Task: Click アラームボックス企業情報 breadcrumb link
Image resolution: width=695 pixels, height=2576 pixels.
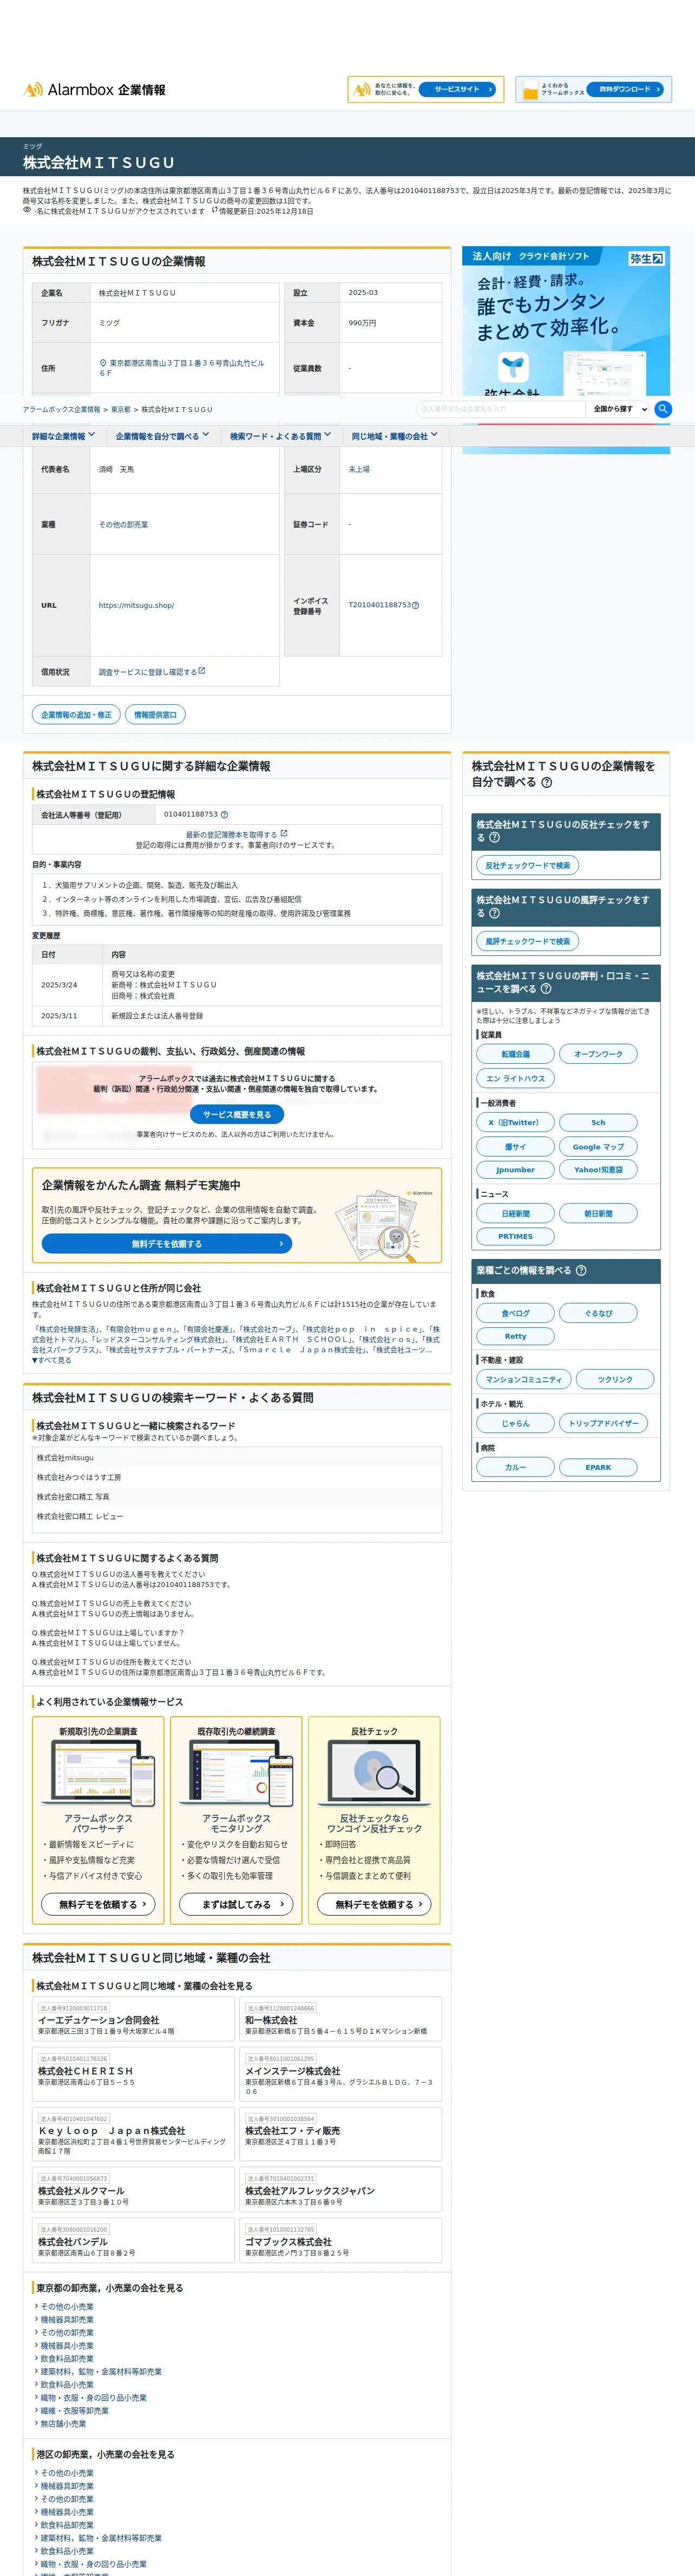Action: (x=62, y=410)
